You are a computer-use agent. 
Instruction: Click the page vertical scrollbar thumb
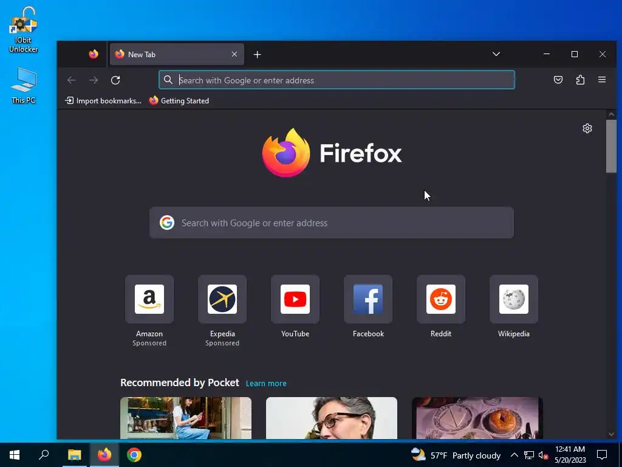click(611, 146)
